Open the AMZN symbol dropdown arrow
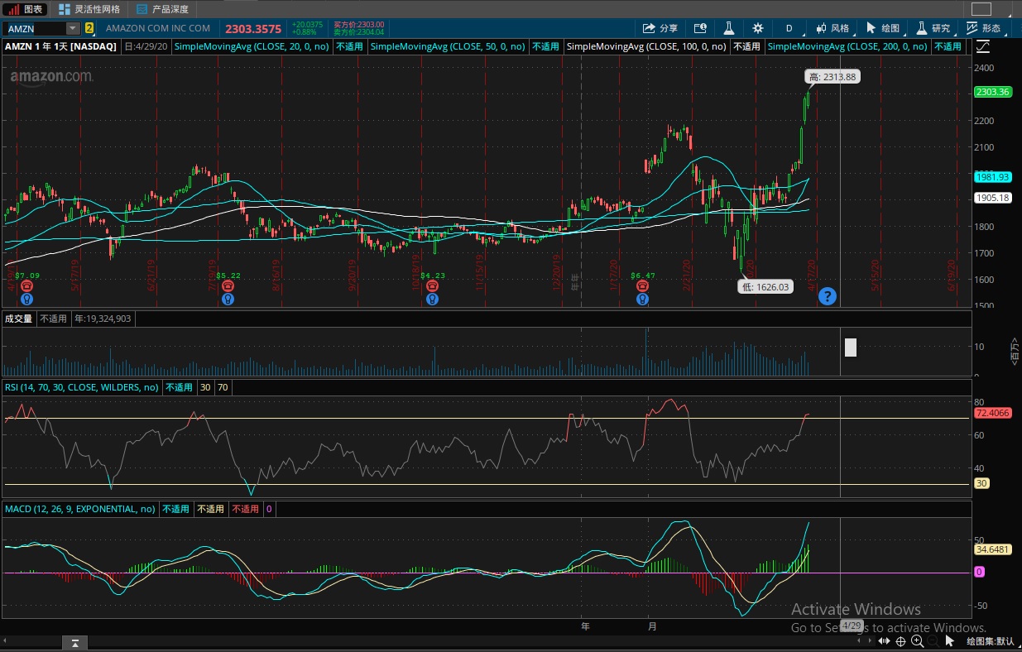This screenshot has height=652, width=1022. coord(72,28)
